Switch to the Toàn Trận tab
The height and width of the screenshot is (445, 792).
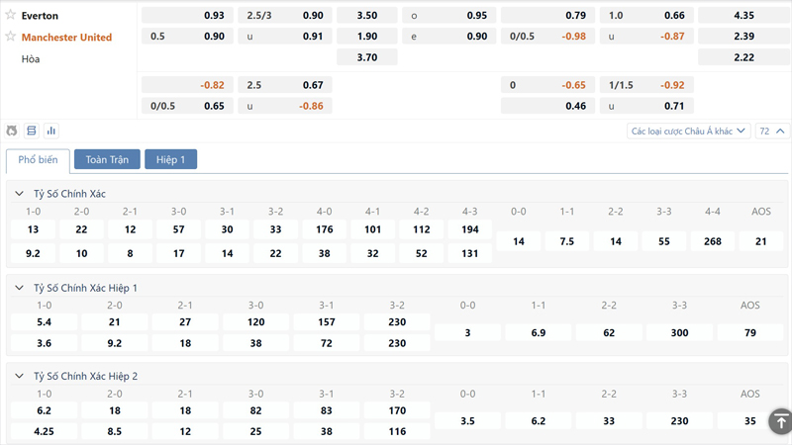coord(107,159)
